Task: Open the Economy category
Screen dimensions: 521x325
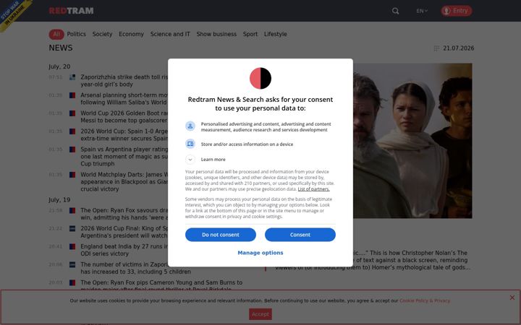Action: tap(131, 34)
